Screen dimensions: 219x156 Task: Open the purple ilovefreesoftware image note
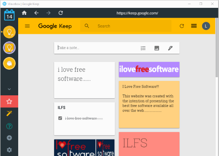click(149, 69)
